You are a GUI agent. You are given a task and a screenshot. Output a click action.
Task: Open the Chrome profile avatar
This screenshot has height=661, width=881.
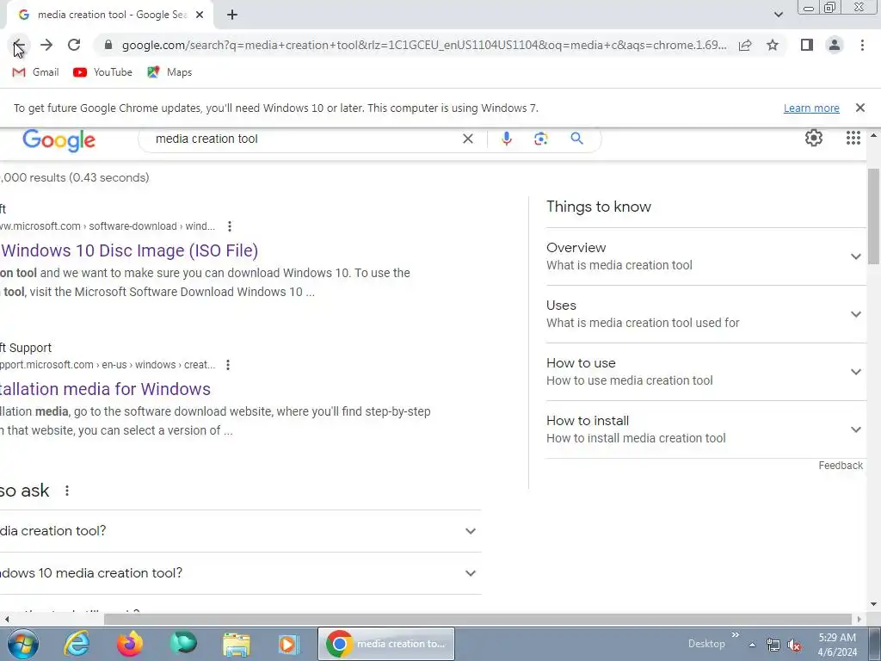coord(835,45)
